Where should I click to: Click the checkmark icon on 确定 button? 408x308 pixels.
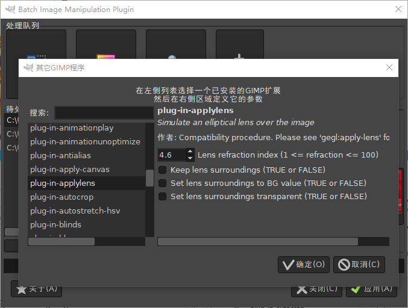coord(288,265)
